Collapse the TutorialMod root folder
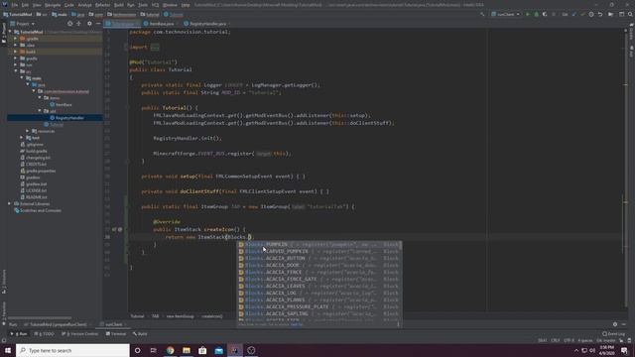Viewport: 635px width, 357px height. (10, 32)
